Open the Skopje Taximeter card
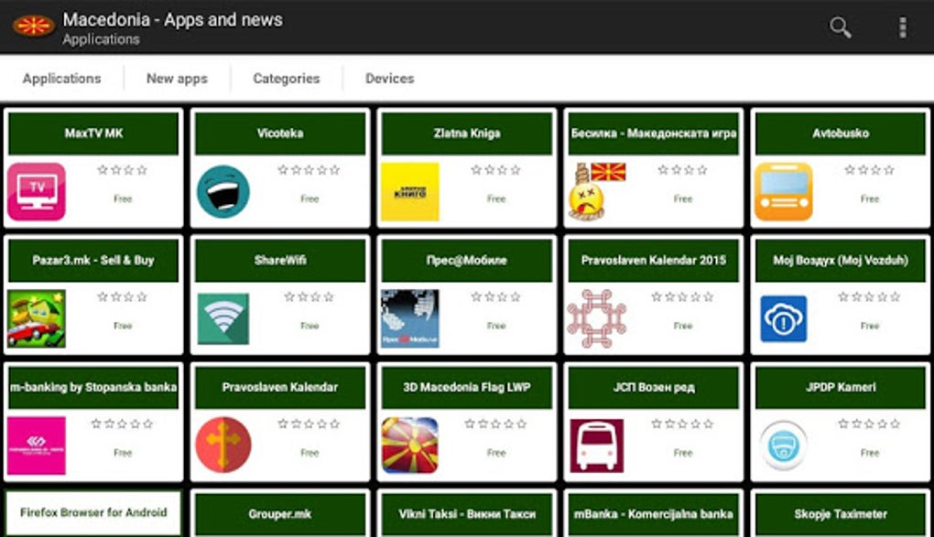 click(841, 514)
